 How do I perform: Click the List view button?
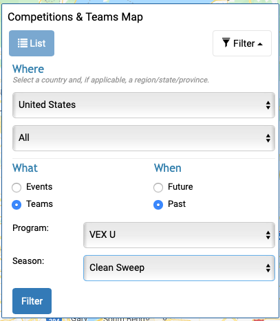[x=32, y=43]
